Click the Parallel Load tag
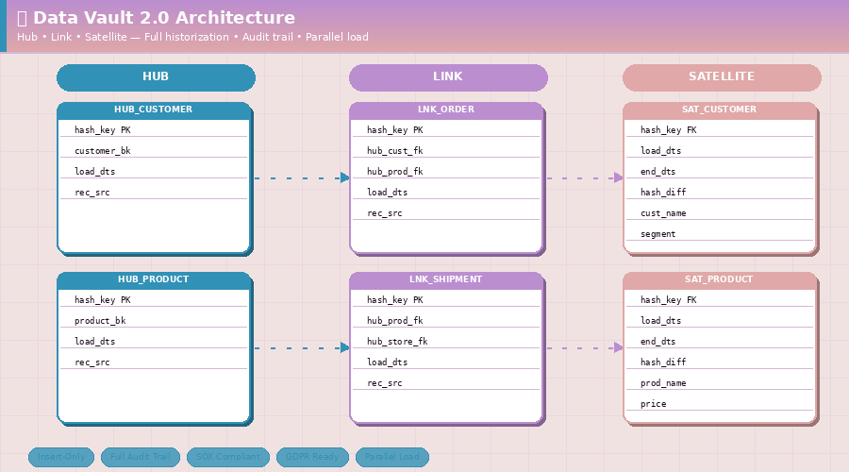Viewport: 849px width, 472px height. click(x=391, y=457)
